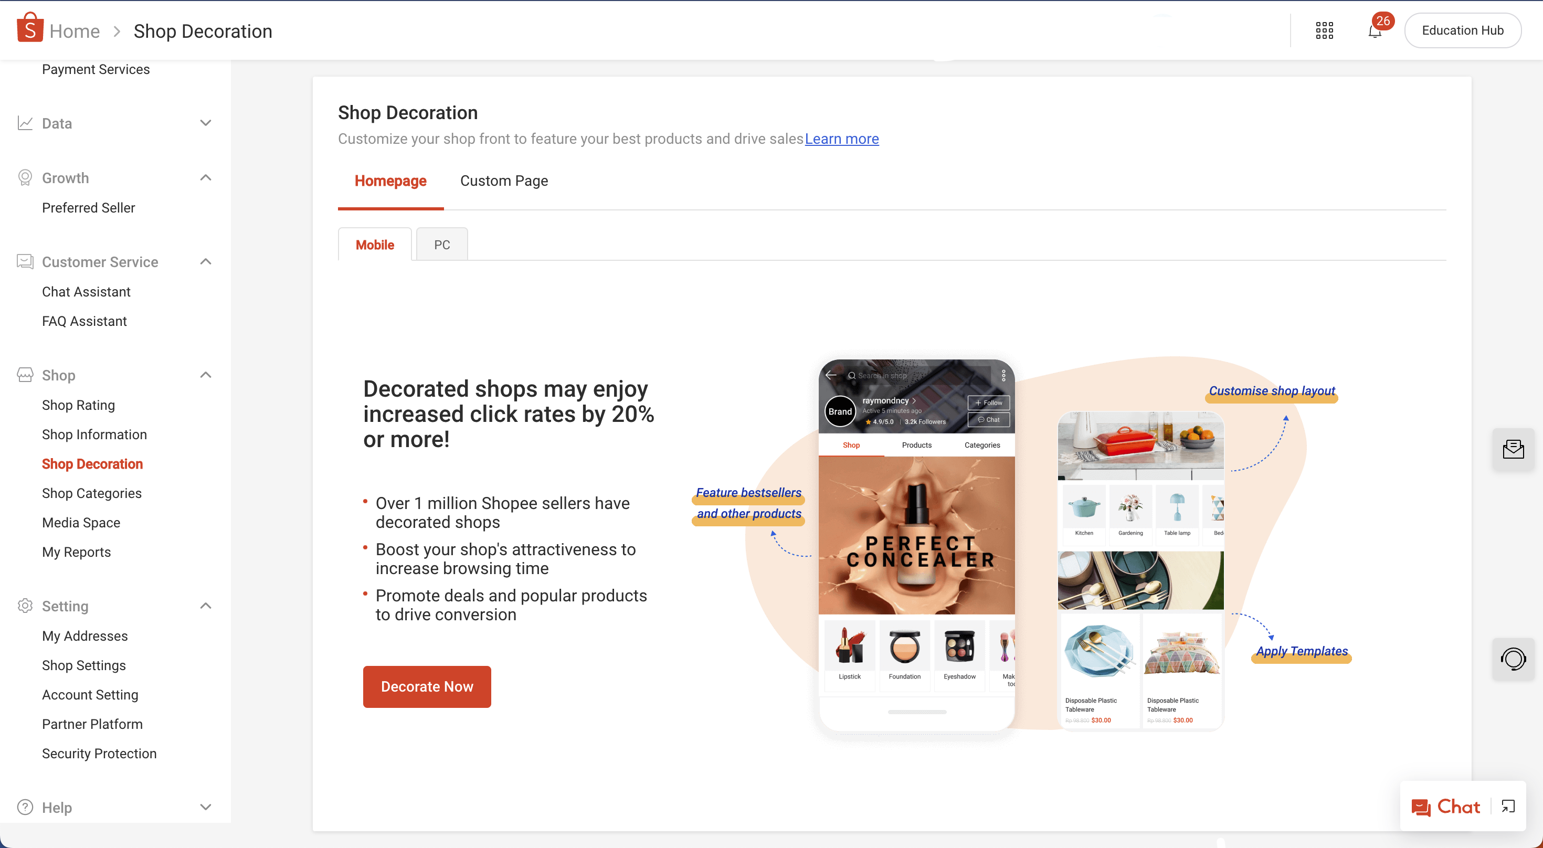Go to Shop Categories in sidebar
The height and width of the screenshot is (848, 1543).
click(x=92, y=493)
